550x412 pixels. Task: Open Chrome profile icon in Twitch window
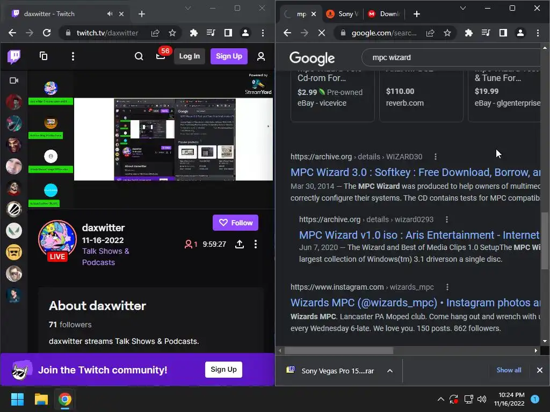[x=245, y=33]
